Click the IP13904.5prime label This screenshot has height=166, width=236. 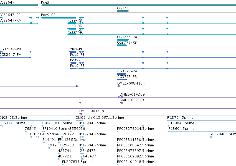pos(181,123)
